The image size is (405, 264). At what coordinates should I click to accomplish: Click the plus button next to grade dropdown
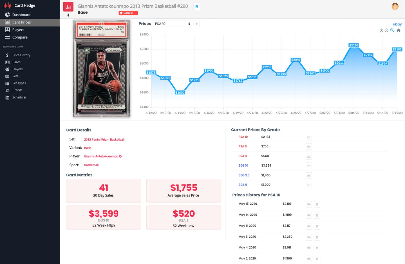pyautogui.click(x=197, y=24)
